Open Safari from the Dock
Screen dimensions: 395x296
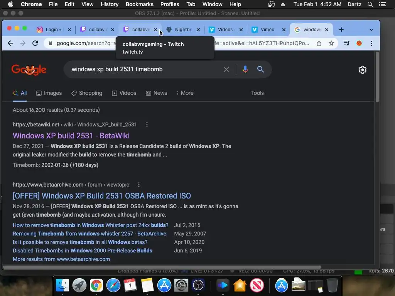tap(113, 286)
